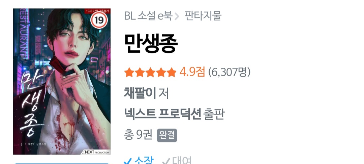
Task: Click the 완결 completed badge
Action: coord(167,135)
